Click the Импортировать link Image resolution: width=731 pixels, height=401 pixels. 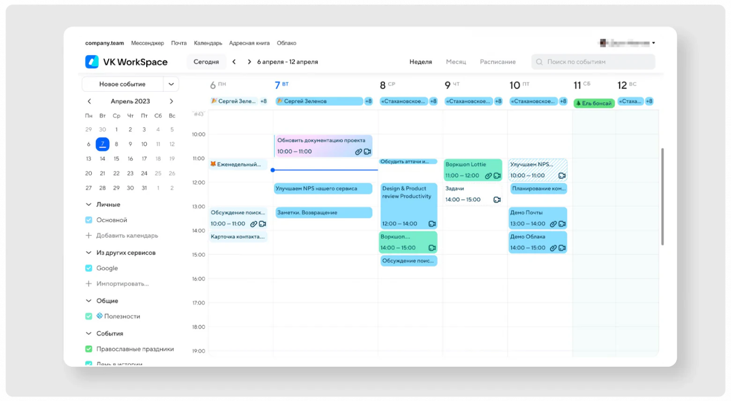point(122,284)
